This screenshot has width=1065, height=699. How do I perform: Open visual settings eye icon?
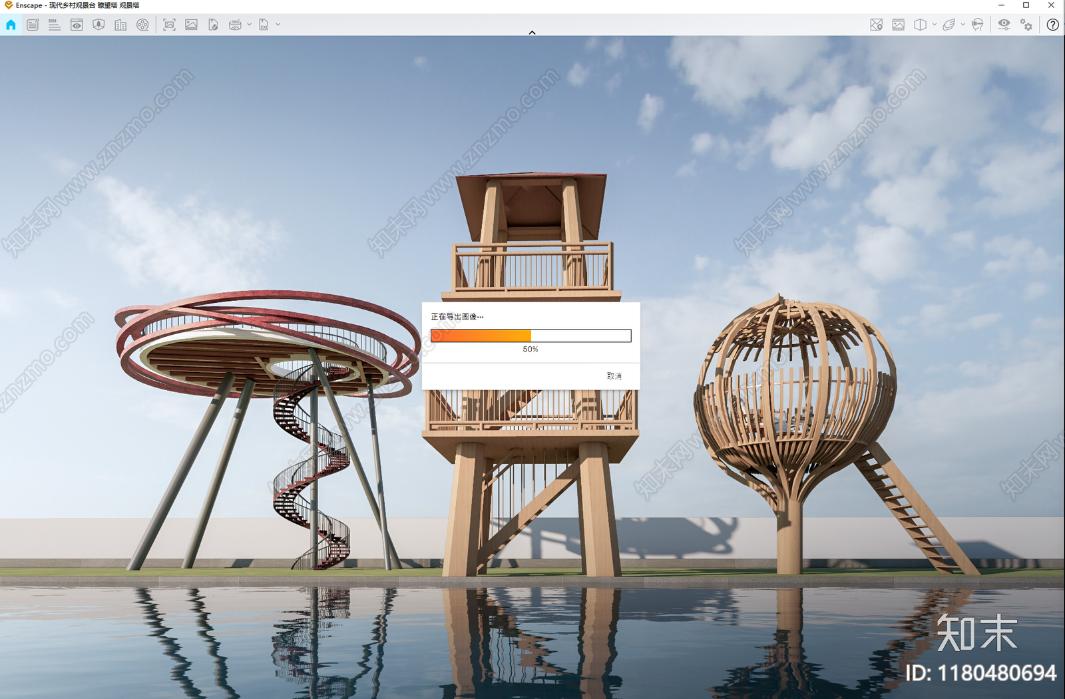click(1004, 25)
